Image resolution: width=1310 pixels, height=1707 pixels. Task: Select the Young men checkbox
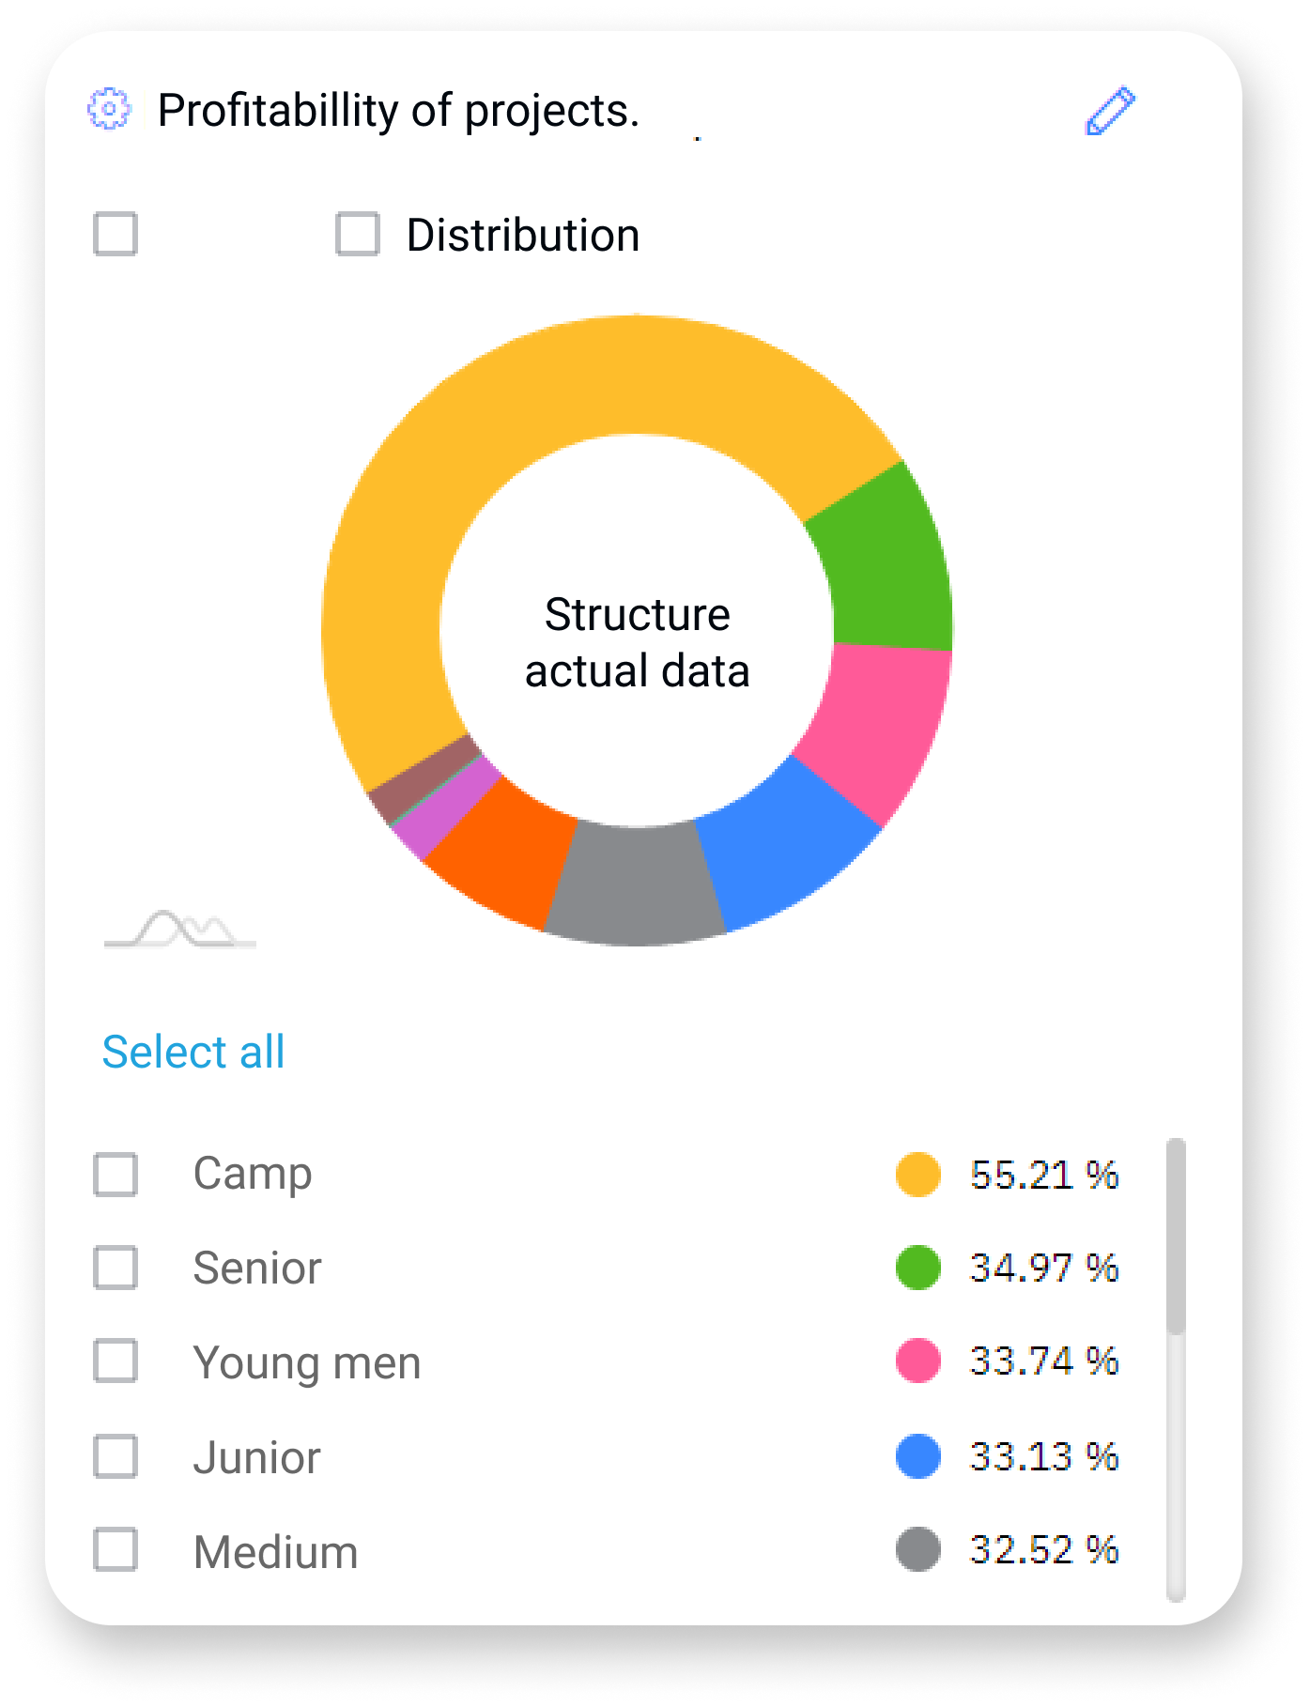point(116,1361)
